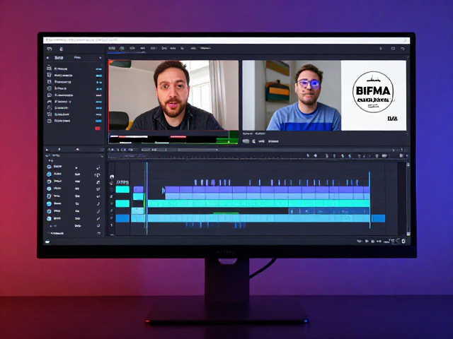This screenshot has height=339, width=453.
Task: Select the long bright teal clip spanning the timeline
Action: 258,203
